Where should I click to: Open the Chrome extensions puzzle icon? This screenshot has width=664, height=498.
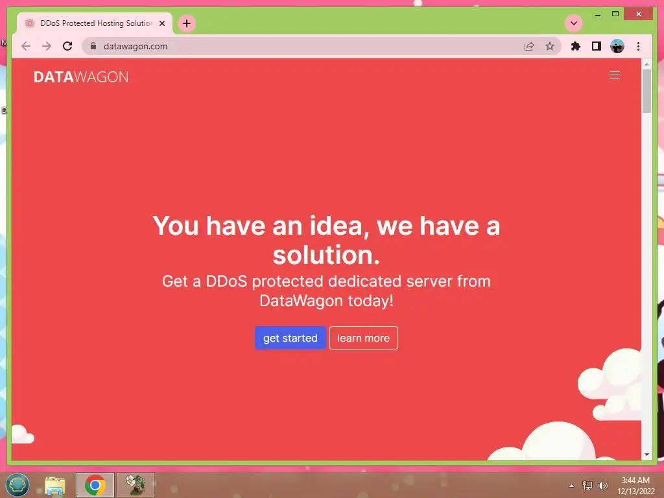(x=576, y=46)
